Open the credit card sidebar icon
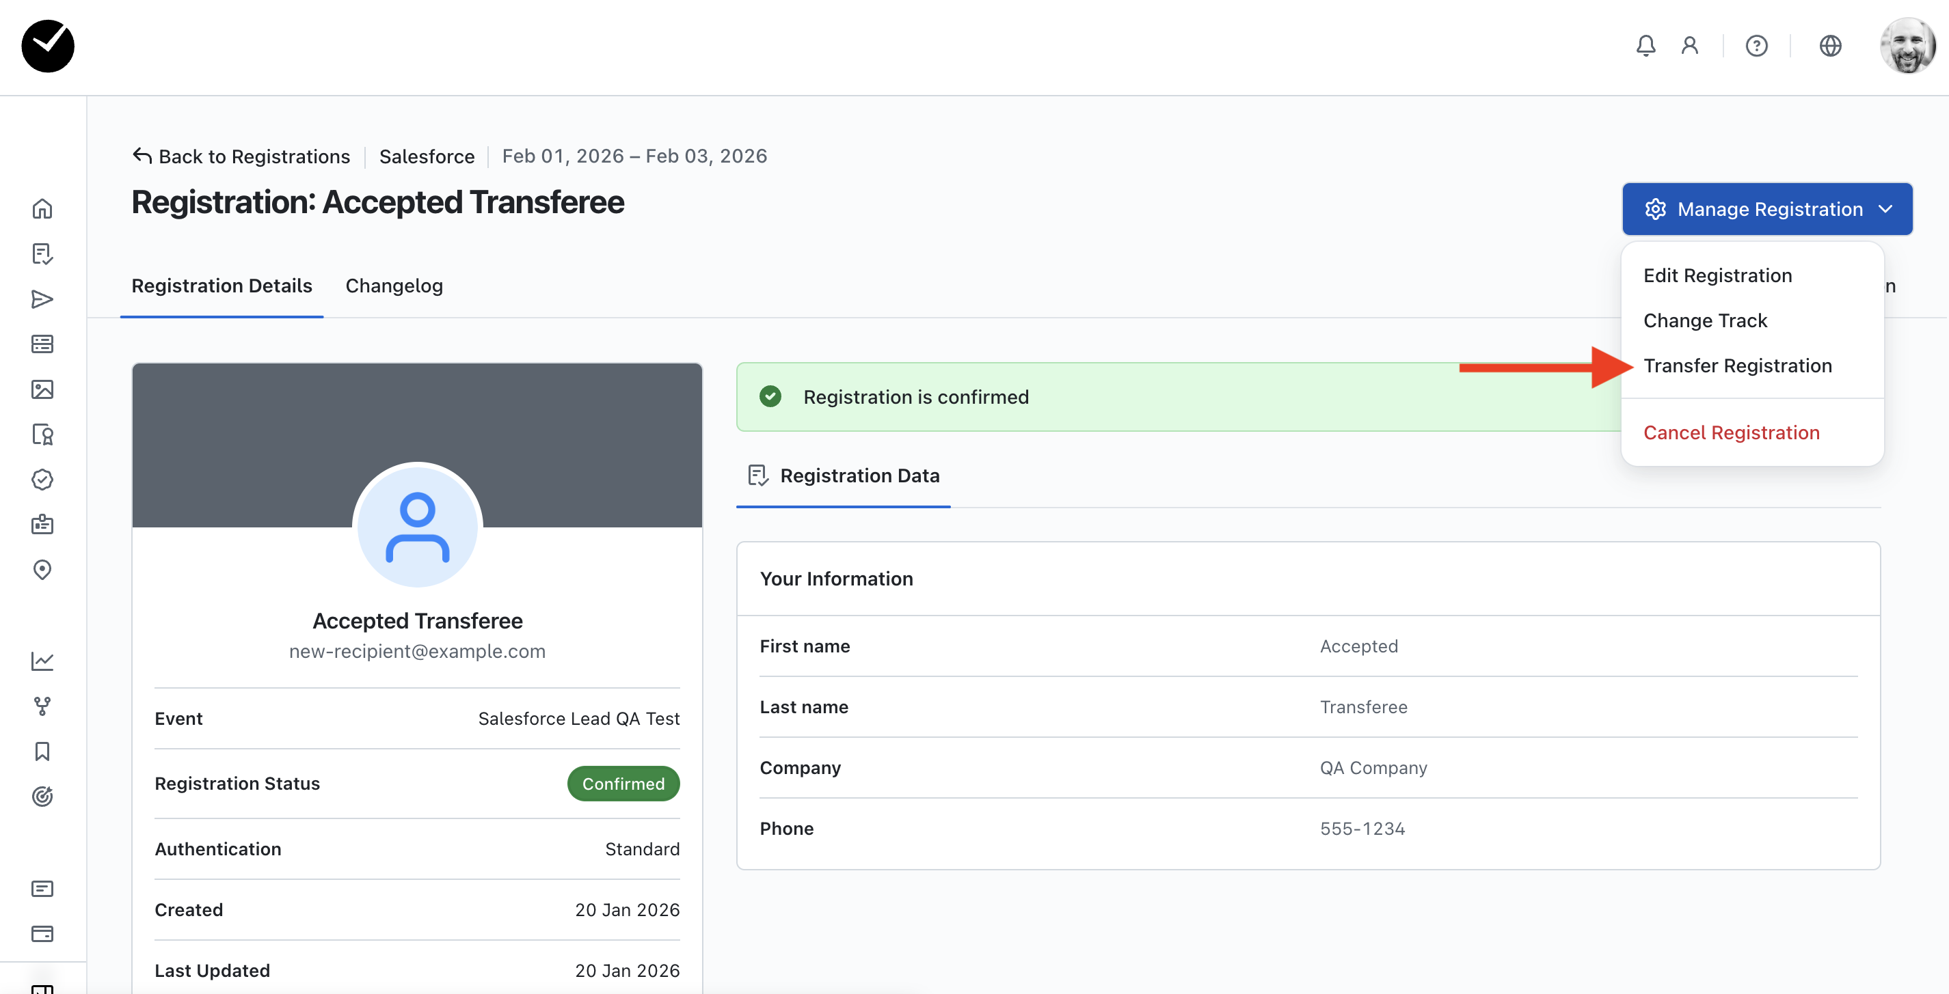1949x994 pixels. pos(42,933)
